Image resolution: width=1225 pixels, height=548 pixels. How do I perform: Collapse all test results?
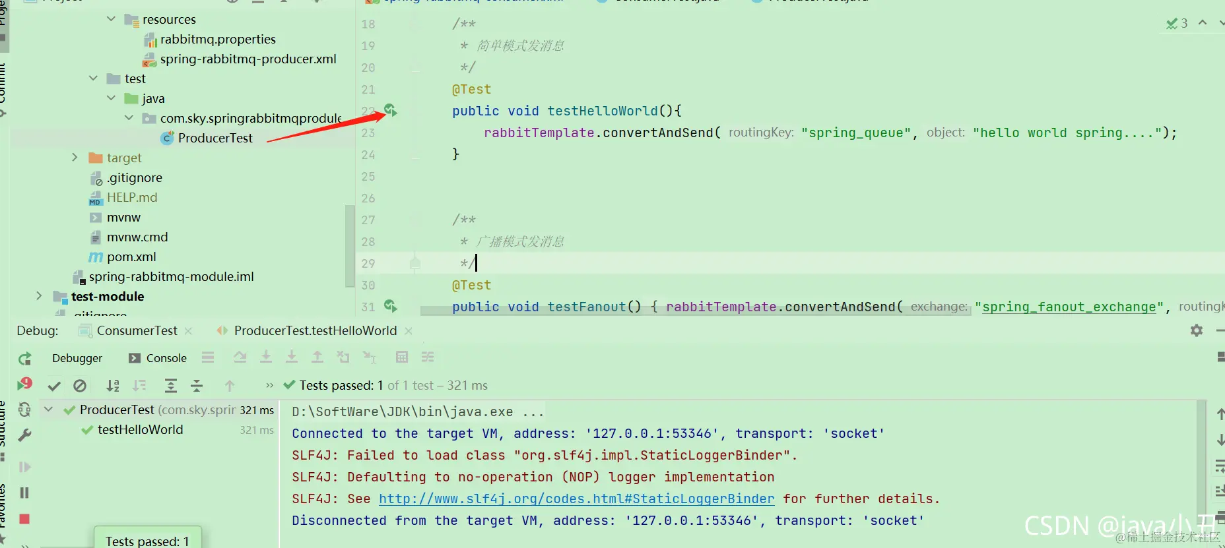tap(197, 386)
